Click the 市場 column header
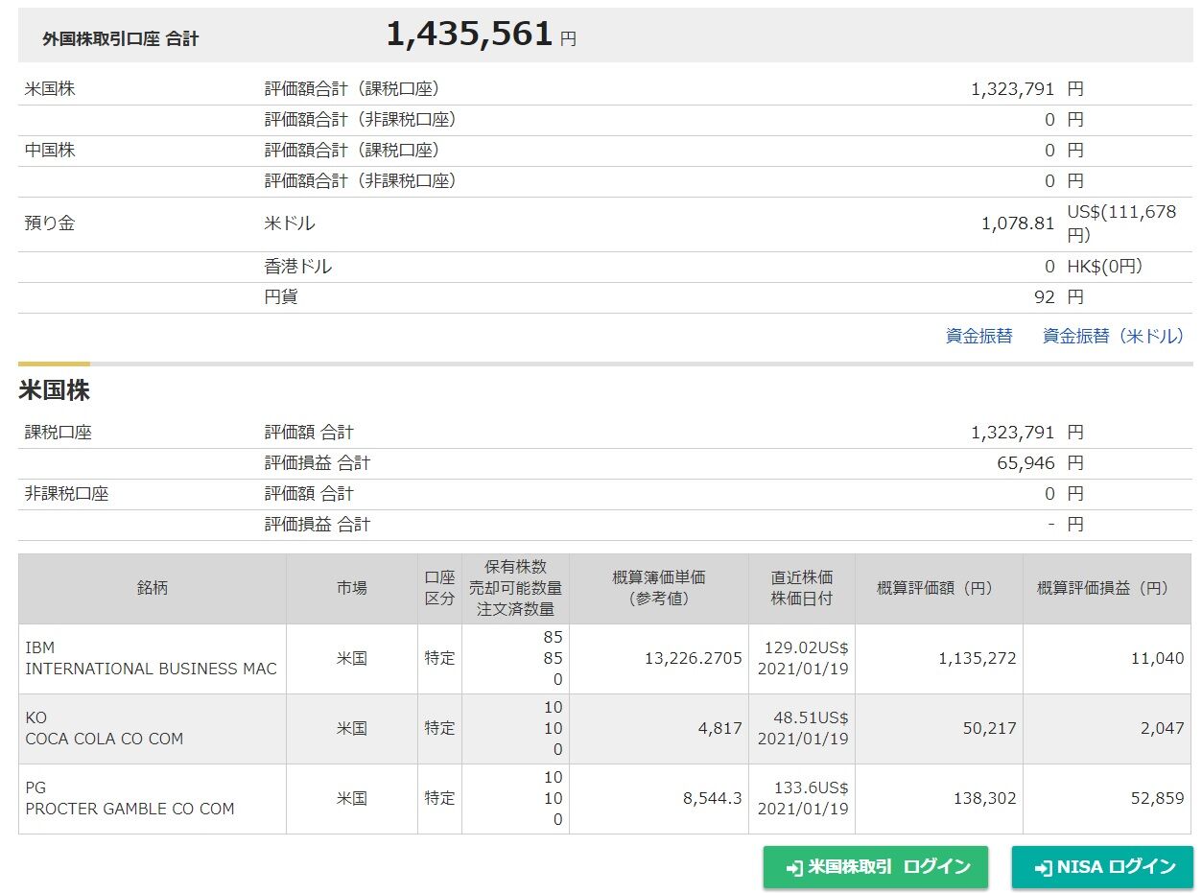Viewport: 1202px width, 893px height. click(351, 588)
